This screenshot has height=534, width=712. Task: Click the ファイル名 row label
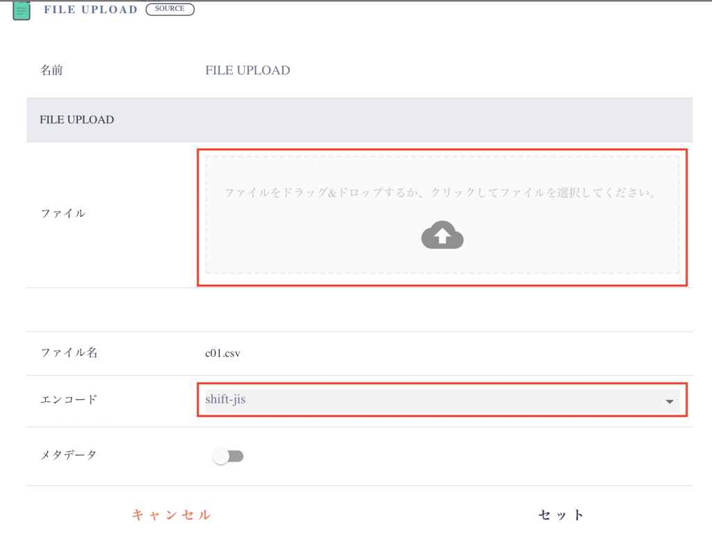(69, 353)
